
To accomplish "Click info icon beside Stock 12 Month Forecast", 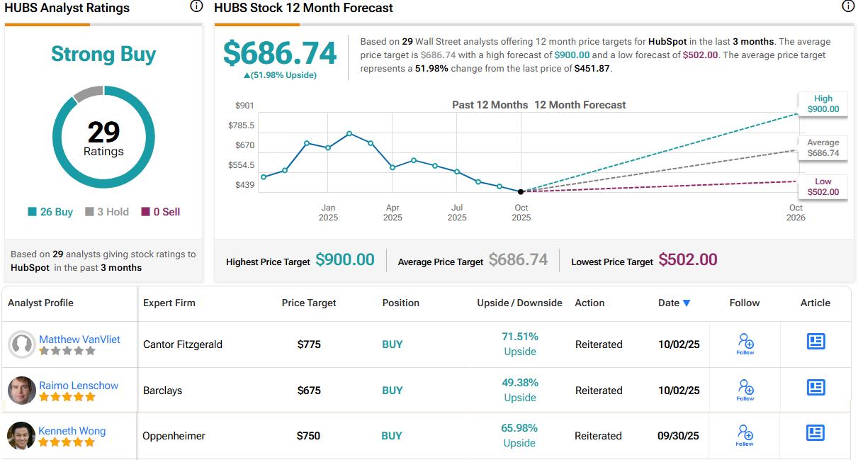I will point(847,7).
